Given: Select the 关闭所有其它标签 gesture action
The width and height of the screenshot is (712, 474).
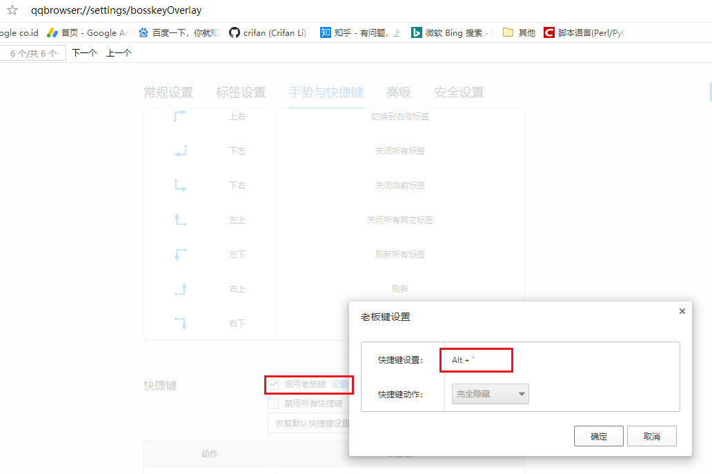Looking at the screenshot, I should tap(400, 219).
